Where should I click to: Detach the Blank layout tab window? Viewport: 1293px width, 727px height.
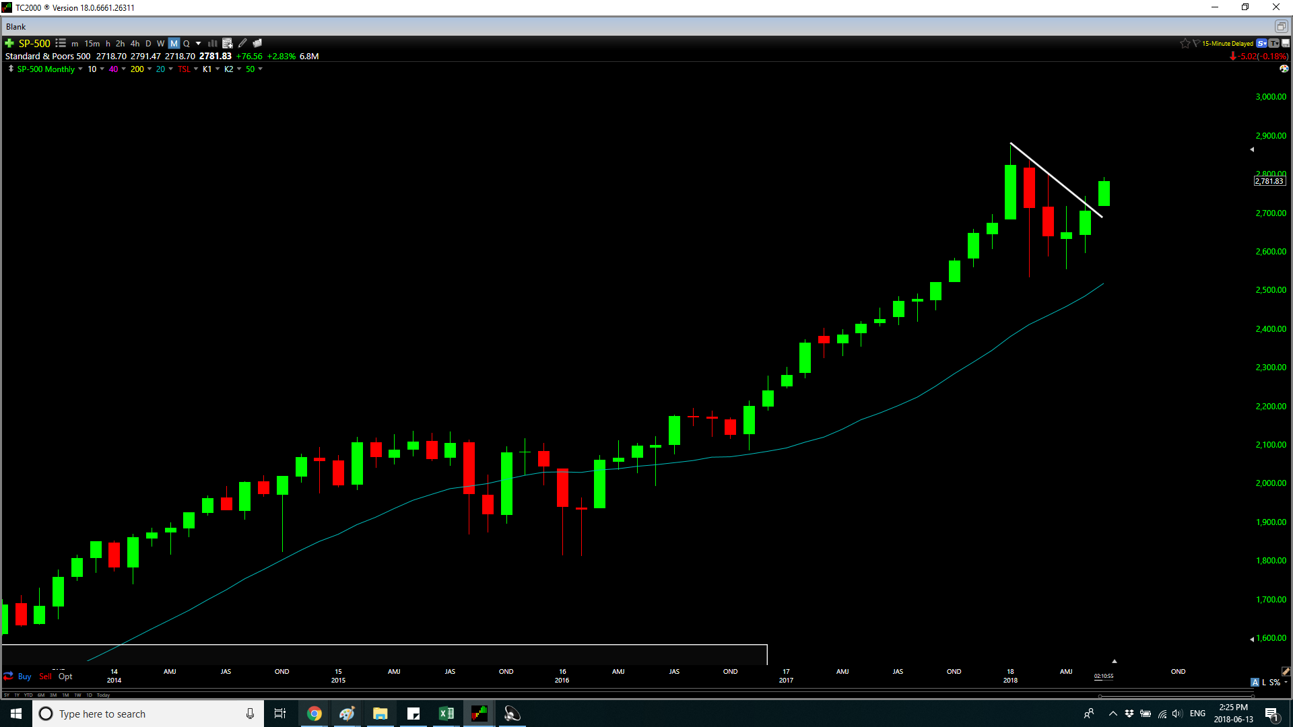click(1281, 26)
